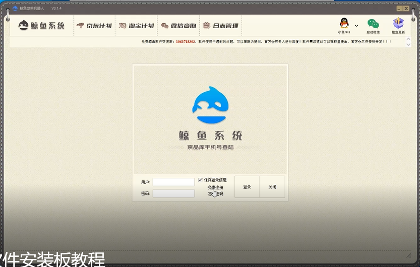420x267 pixels.
Task: Click the 免费注册 link
Action: 215,187
